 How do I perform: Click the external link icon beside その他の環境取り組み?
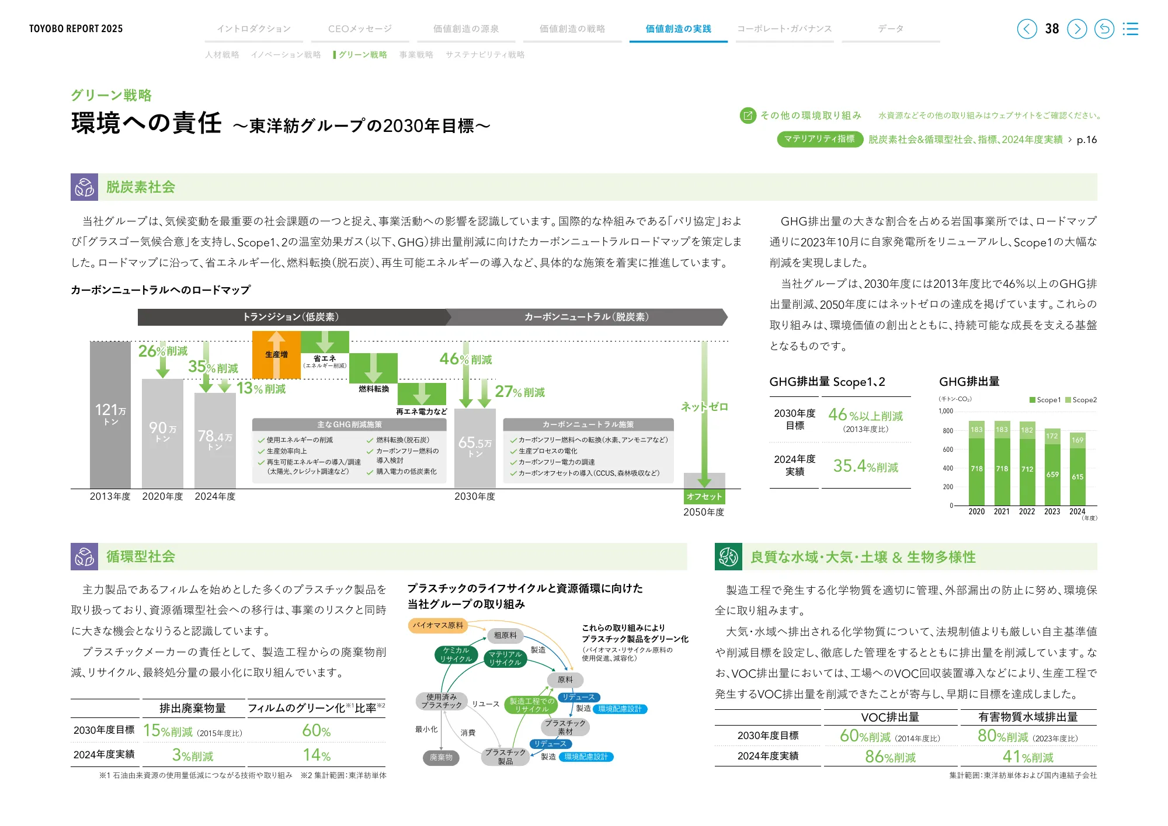pos(747,116)
